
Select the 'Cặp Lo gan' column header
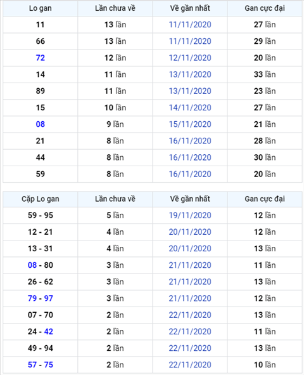tap(41, 199)
